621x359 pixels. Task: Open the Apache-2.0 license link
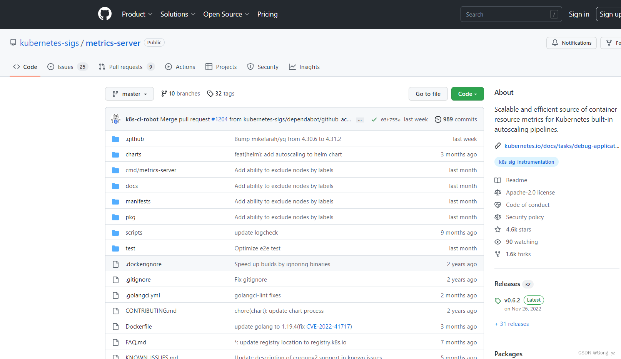pyautogui.click(x=530, y=193)
